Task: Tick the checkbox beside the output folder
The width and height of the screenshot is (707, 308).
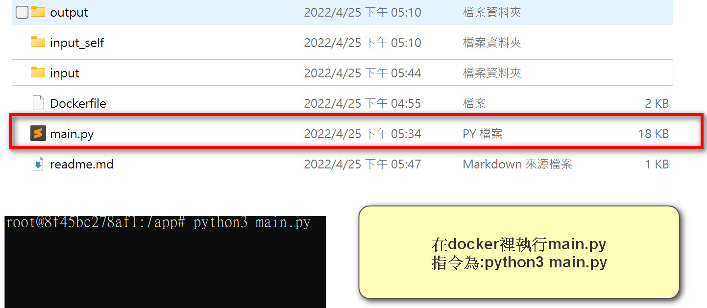Action: 22,12
